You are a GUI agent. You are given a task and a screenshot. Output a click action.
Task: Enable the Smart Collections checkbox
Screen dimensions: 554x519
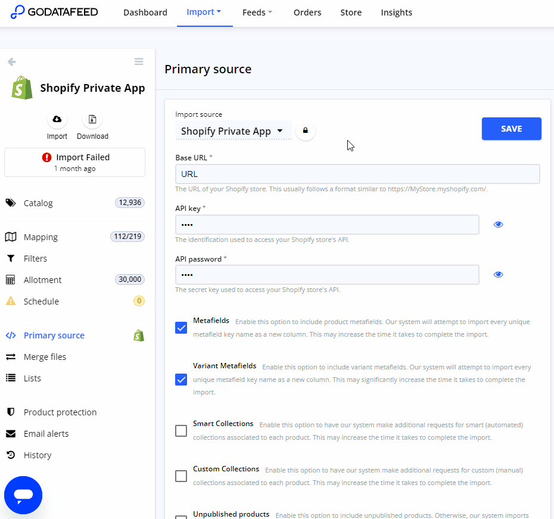pyautogui.click(x=181, y=431)
